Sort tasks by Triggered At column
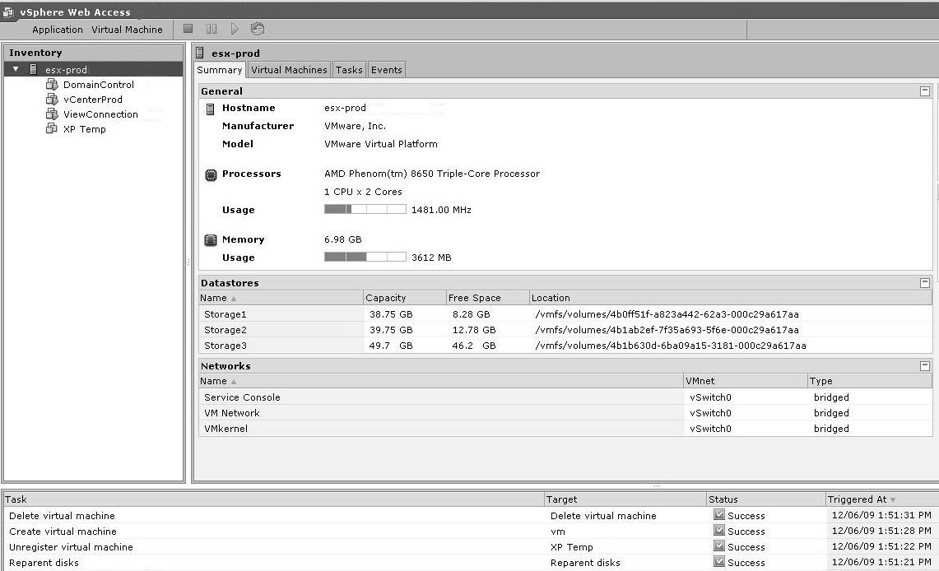The width and height of the screenshot is (939, 571). (881, 499)
